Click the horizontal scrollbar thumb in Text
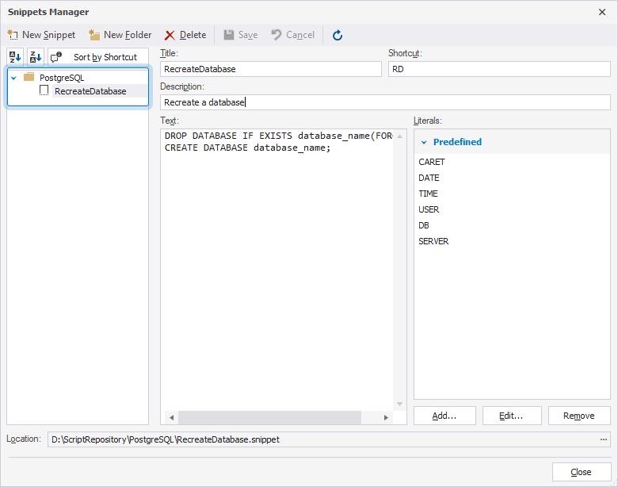Image resolution: width=618 pixels, height=487 pixels. pyautogui.click(x=269, y=417)
